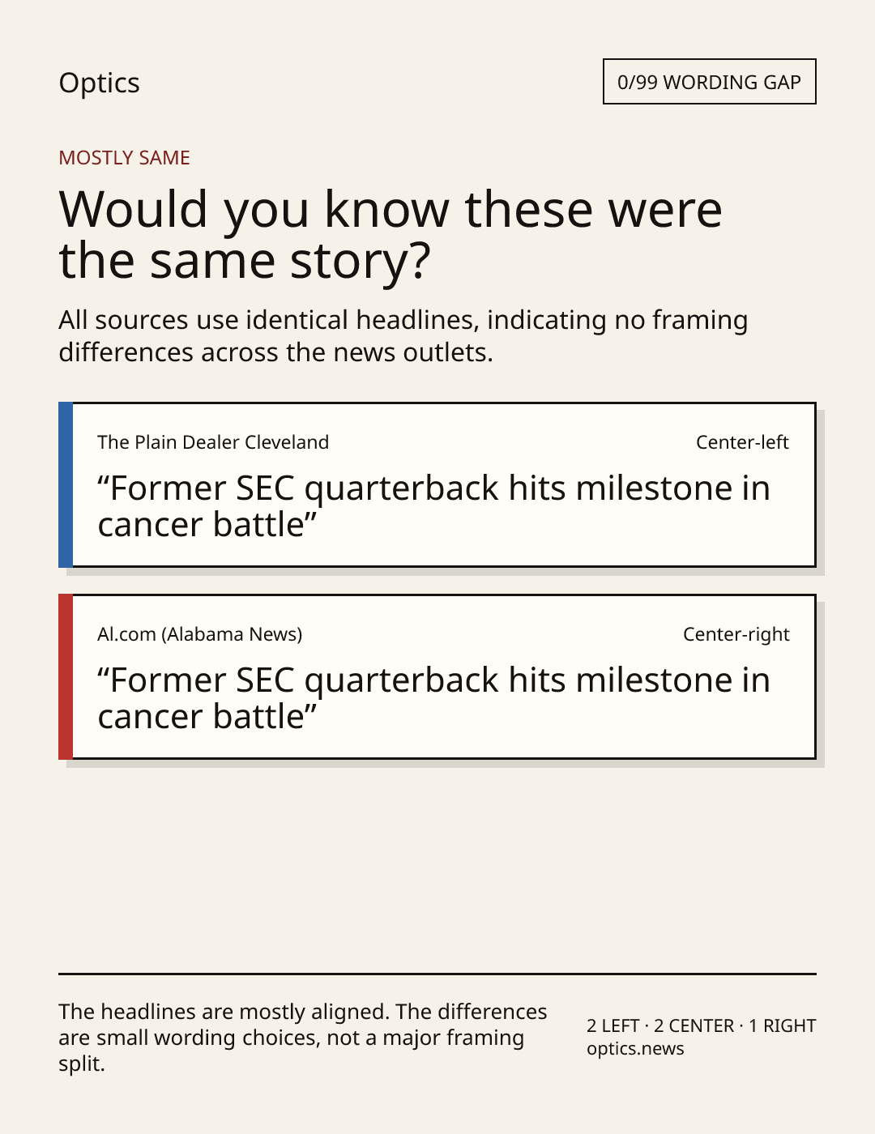The width and height of the screenshot is (875, 1134).
Task: Visit the optics.news link
Action: [635, 1048]
